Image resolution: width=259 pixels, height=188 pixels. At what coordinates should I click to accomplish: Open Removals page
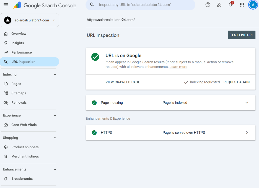[19, 103]
